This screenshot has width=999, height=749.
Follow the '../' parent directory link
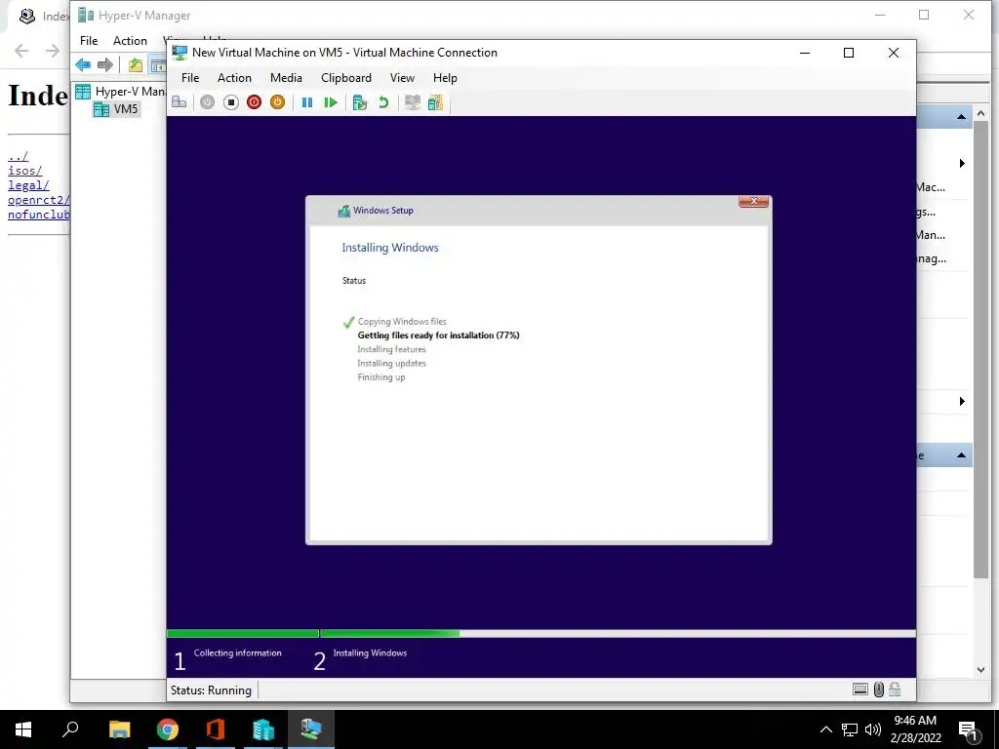pos(18,156)
